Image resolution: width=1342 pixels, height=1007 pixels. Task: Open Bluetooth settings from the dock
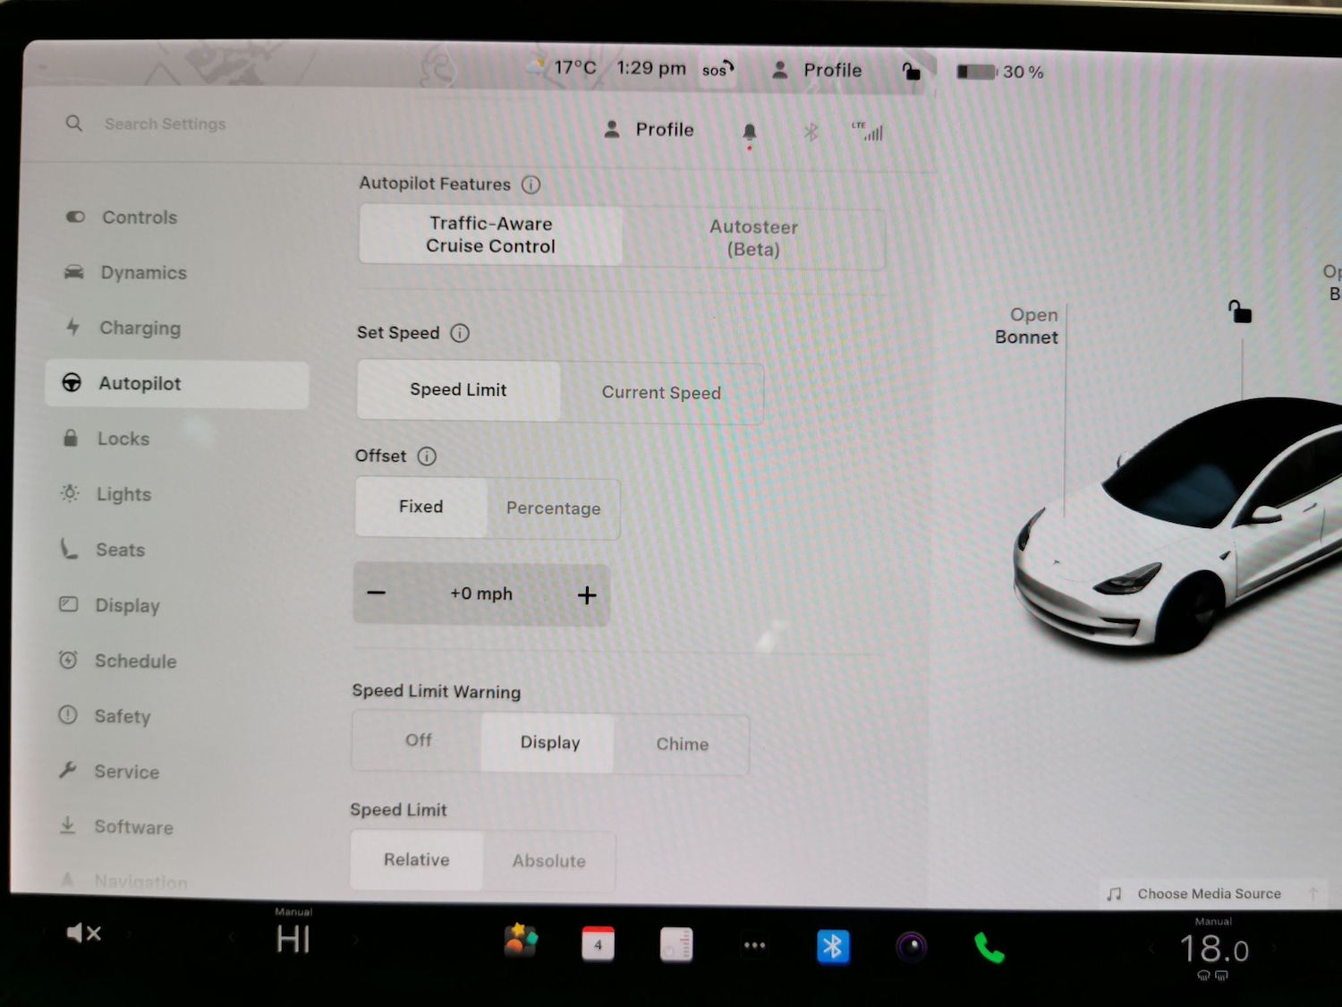(x=833, y=945)
